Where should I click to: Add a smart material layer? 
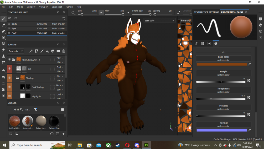point(53,51)
